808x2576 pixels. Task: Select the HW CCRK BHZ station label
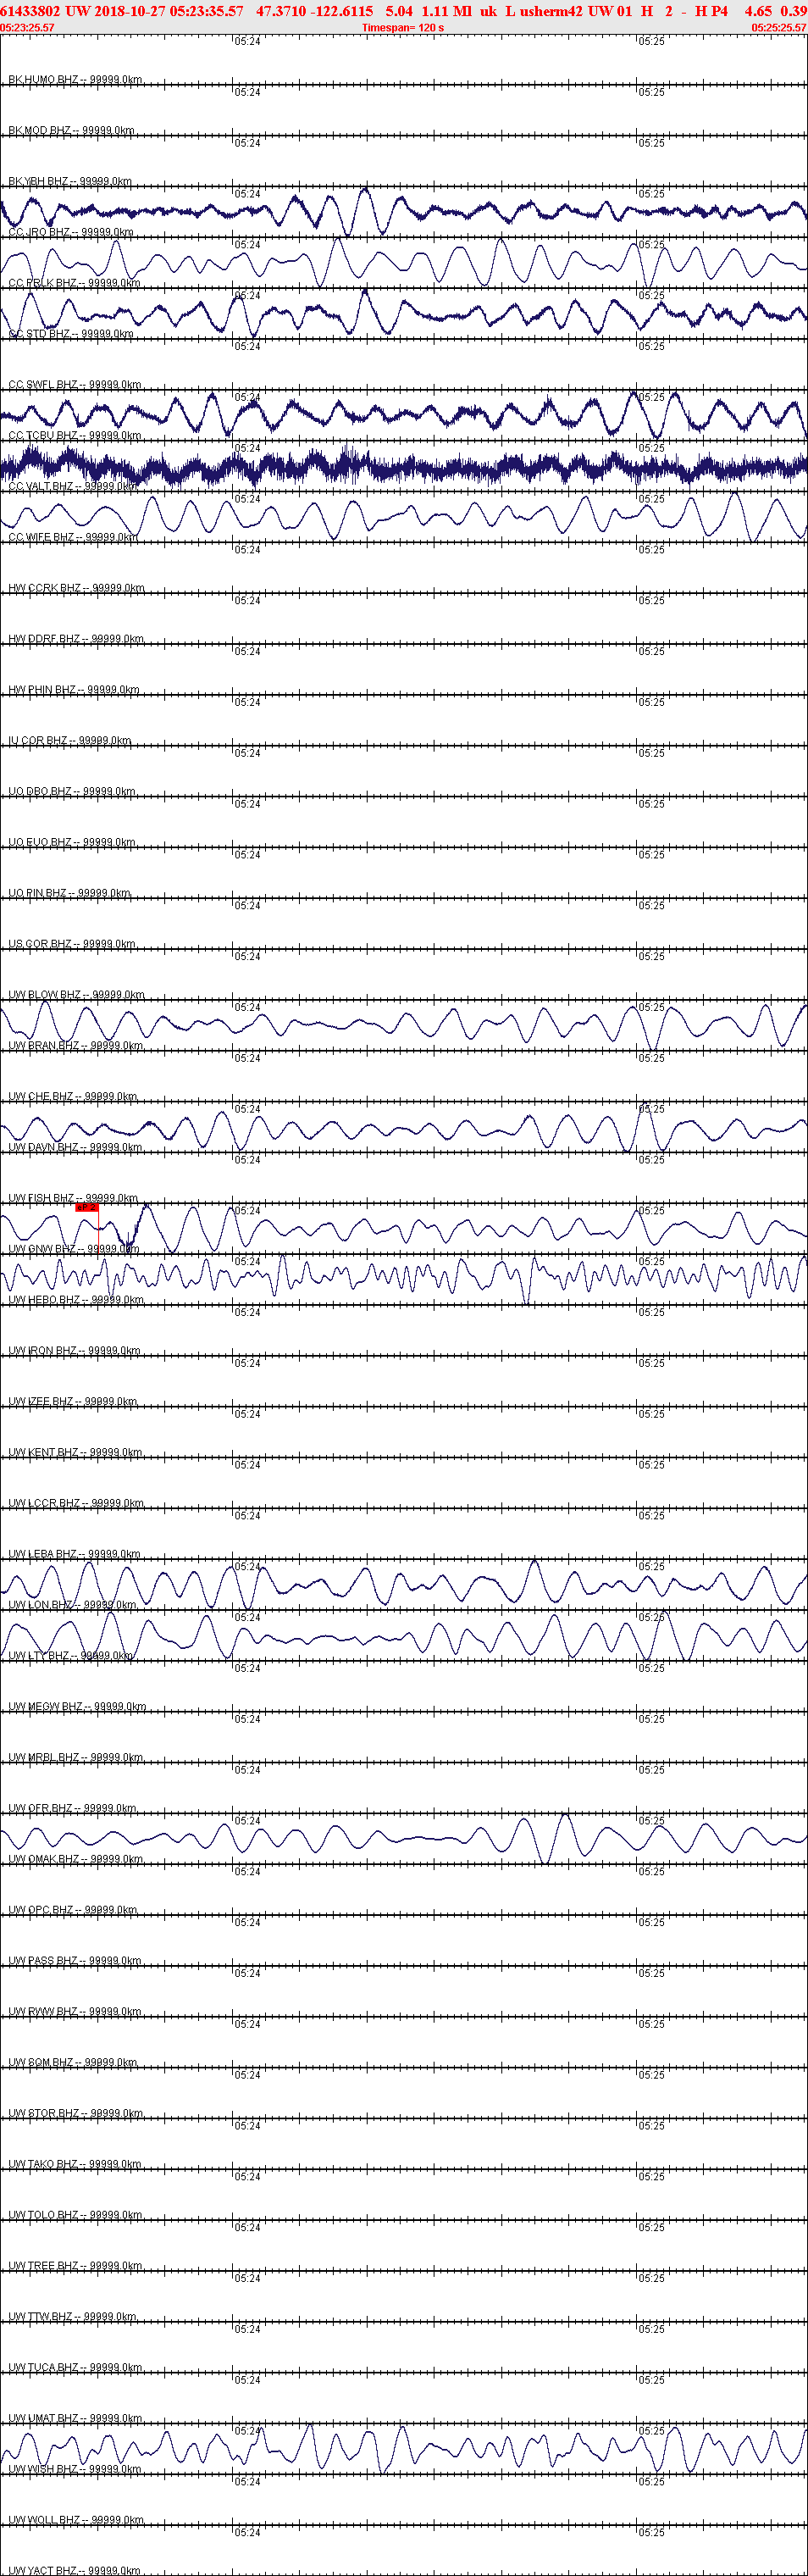[x=76, y=589]
